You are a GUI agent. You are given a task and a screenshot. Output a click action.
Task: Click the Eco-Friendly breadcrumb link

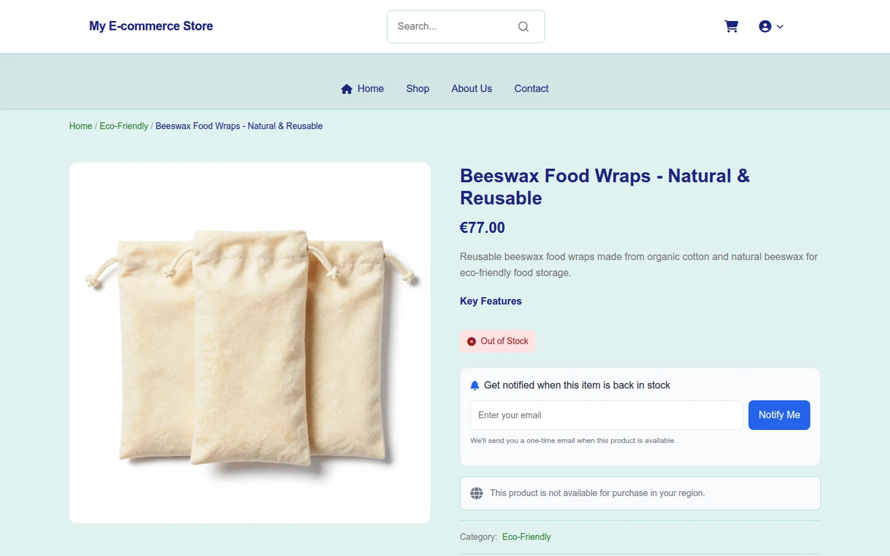pos(124,126)
